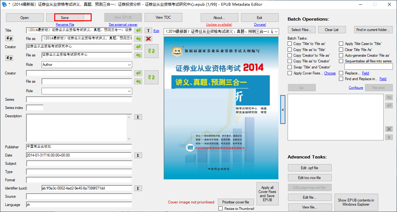Click the View file... button
The image size is (397, 212).
click(310, 207)
